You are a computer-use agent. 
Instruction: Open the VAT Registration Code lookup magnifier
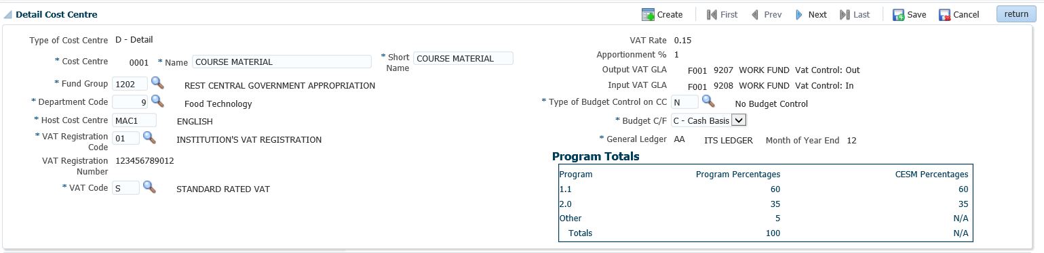pyautogui.click(x=149, y=138)
